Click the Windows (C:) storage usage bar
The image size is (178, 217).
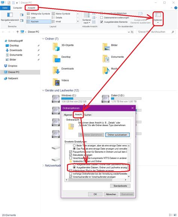[x=76, y=98]
